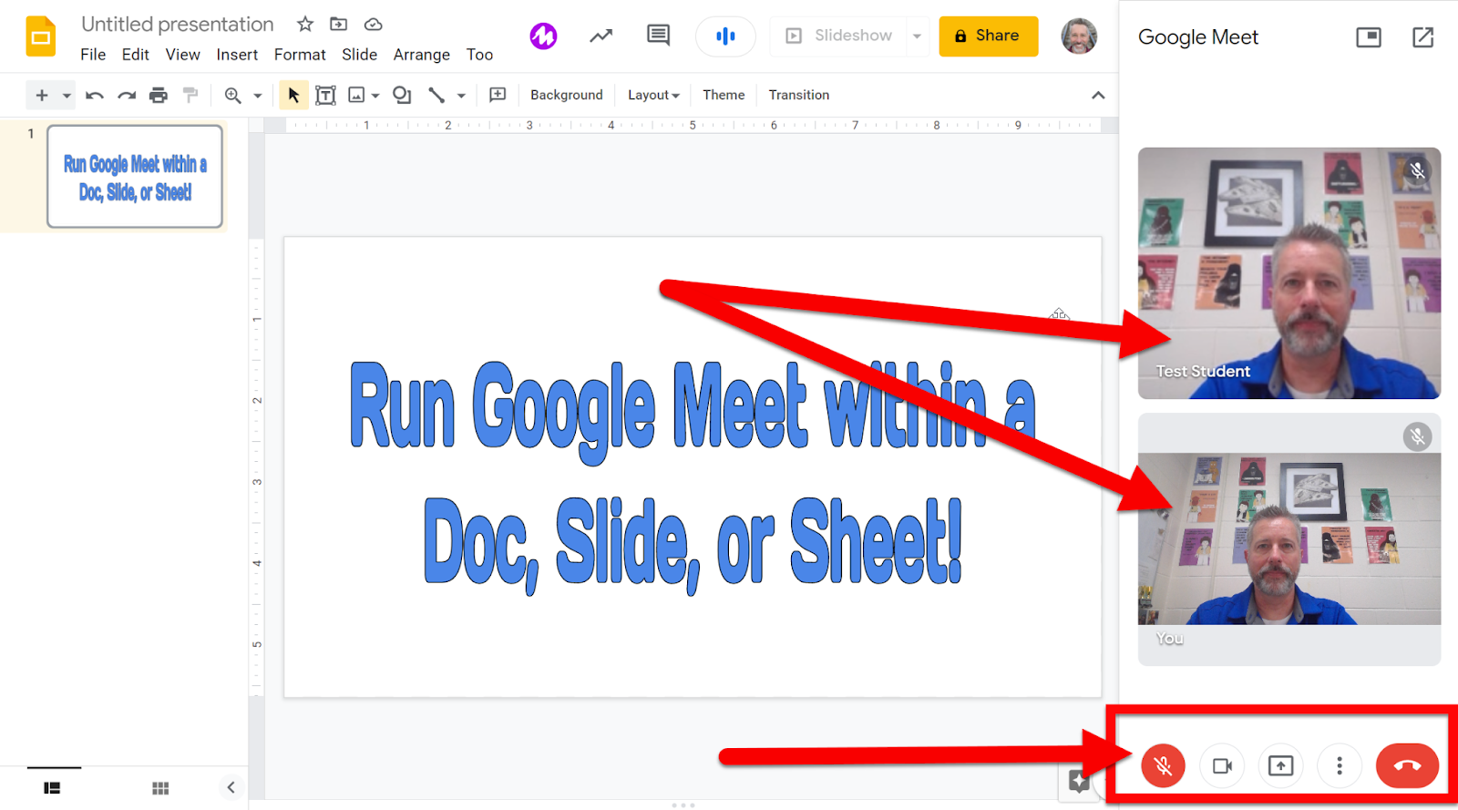Click the Background button

point(567,95)
